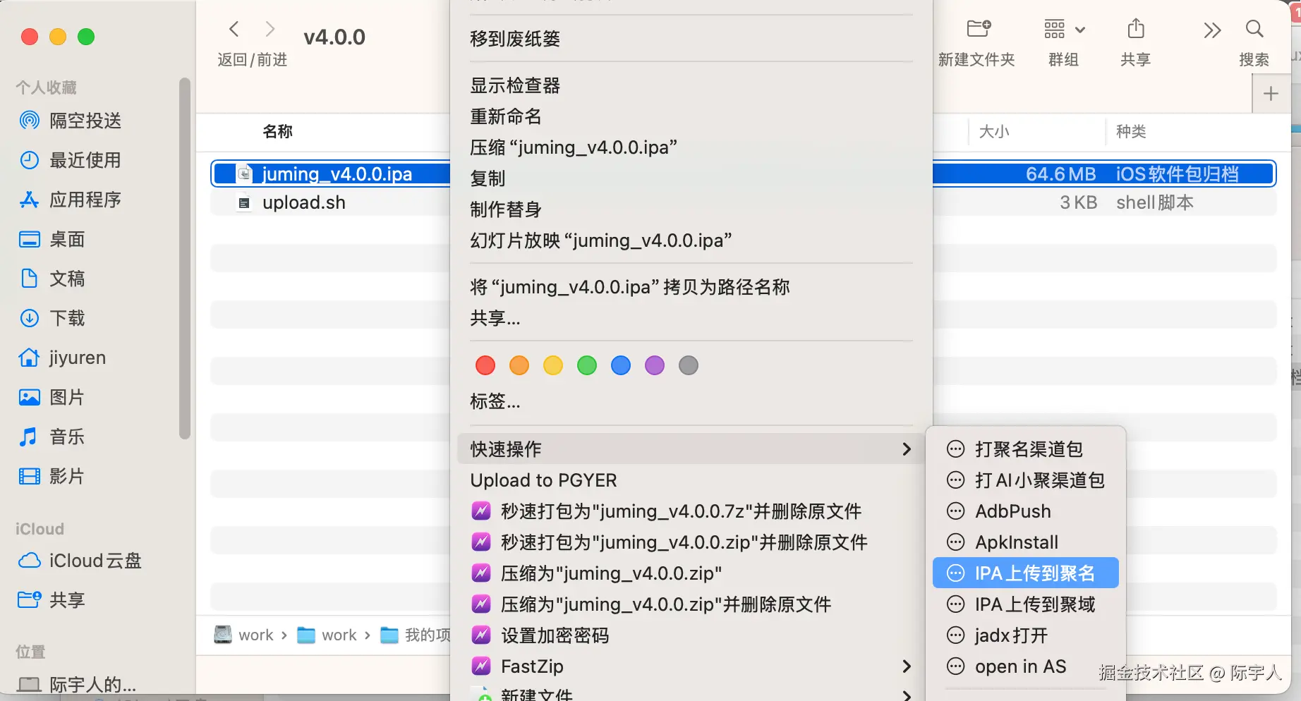The image size is (1301, 701).
Task: Click the Share toolbar icon
Action: tap(1136, 29)
